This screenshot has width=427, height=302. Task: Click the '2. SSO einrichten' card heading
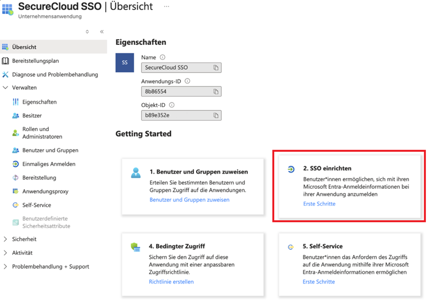click(x=328, y=169)
